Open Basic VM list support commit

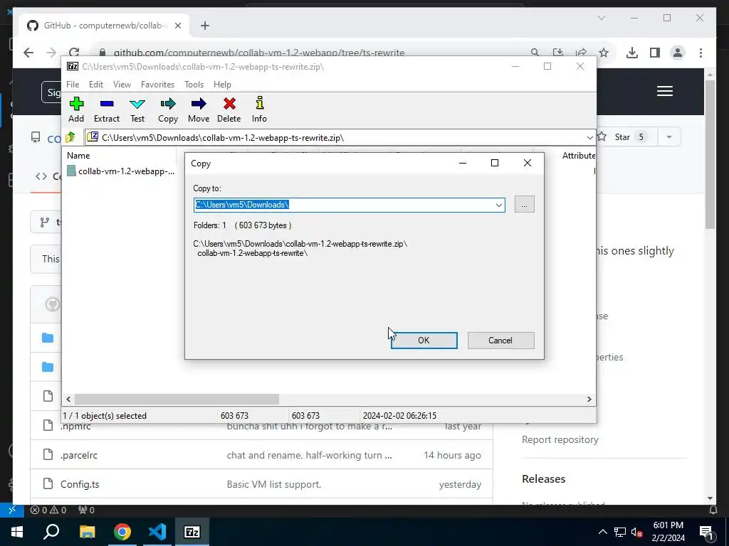(x=274, y=484)
